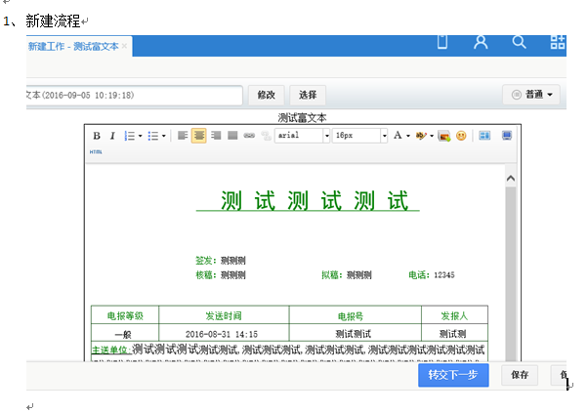Open the font color dropdown arrow

pos(408,136)
